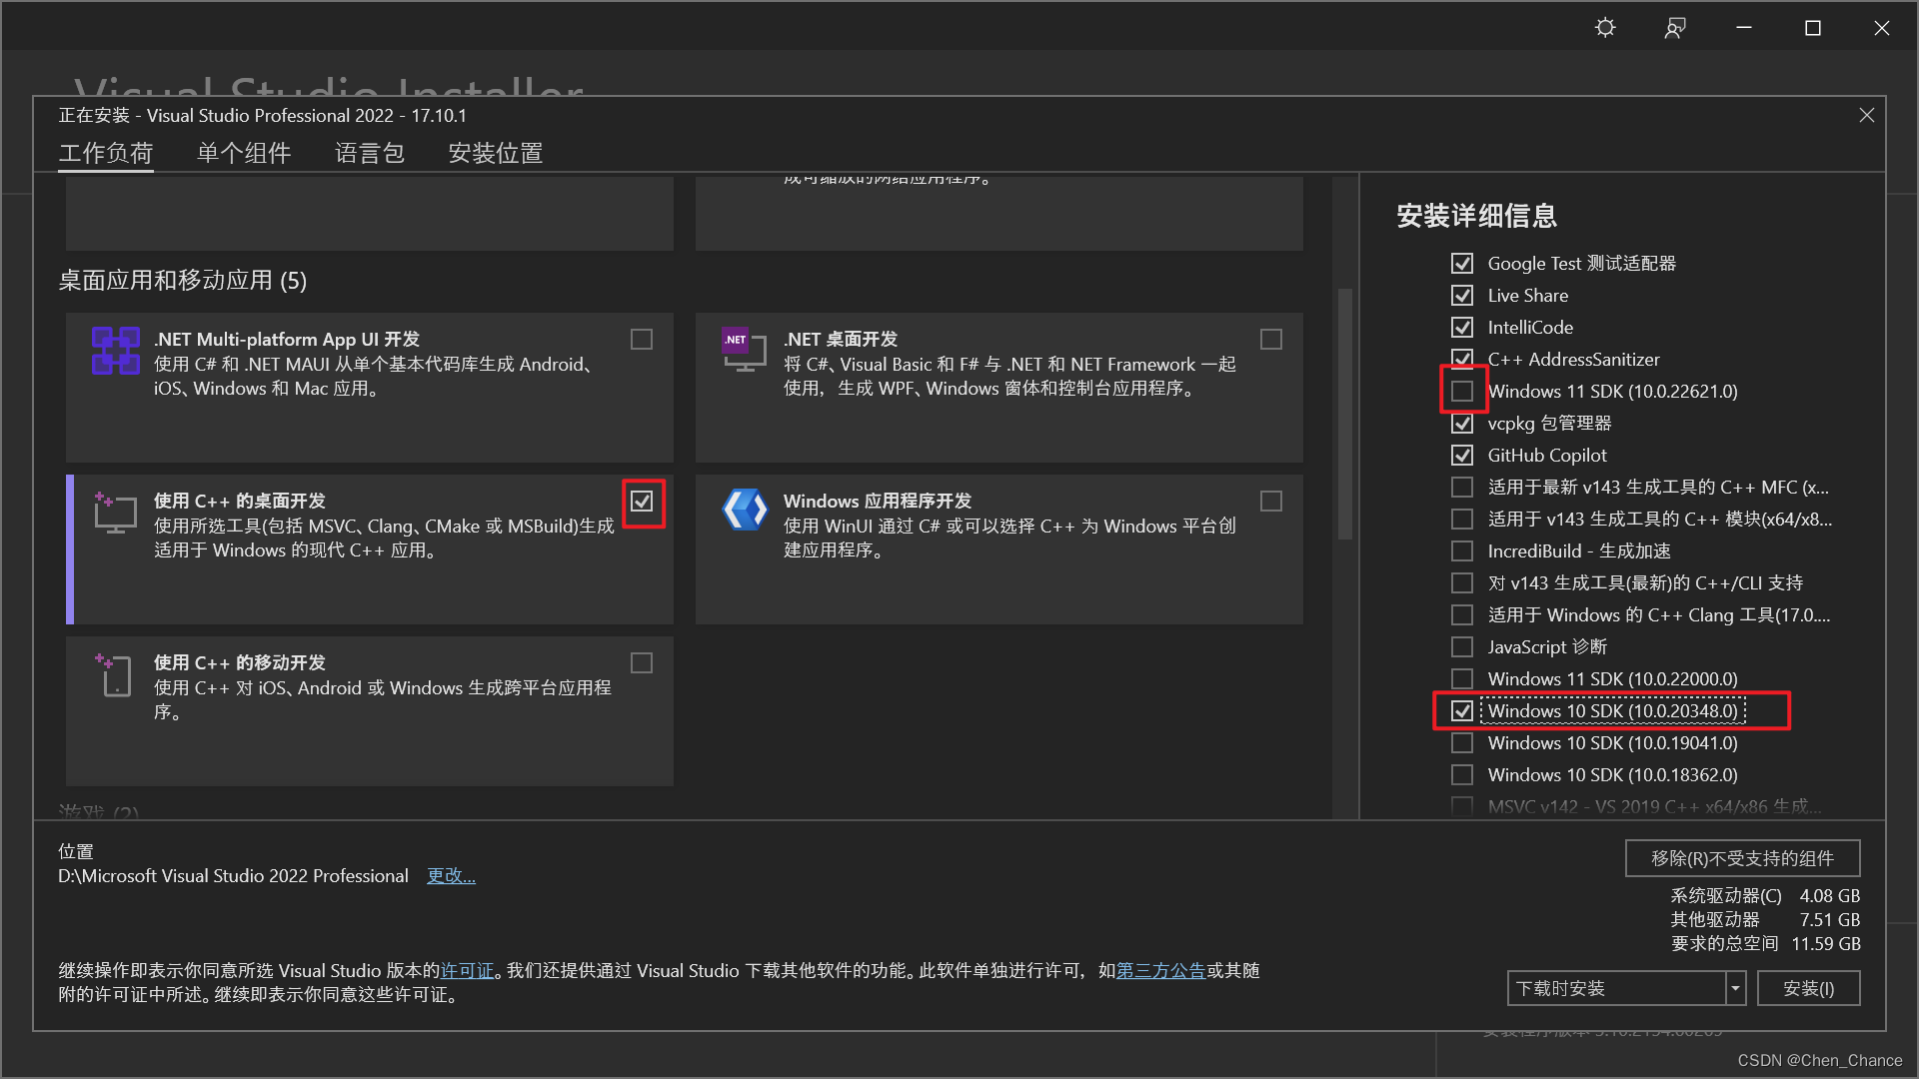Image resolution: width=1919 pixels, height=1079 pixels.
Task: Select the Windows 应用程序开发 workload card
Action: tap(999, 549)
